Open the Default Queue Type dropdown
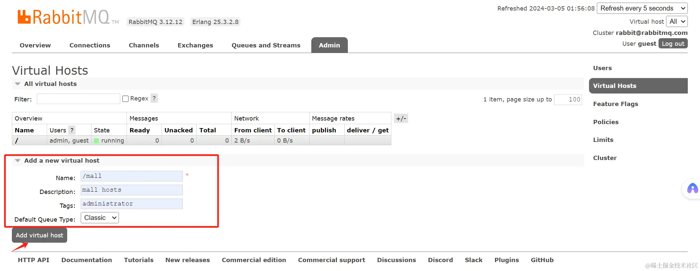The width and height of the screenshot is (700, 271). click(100, 218)
